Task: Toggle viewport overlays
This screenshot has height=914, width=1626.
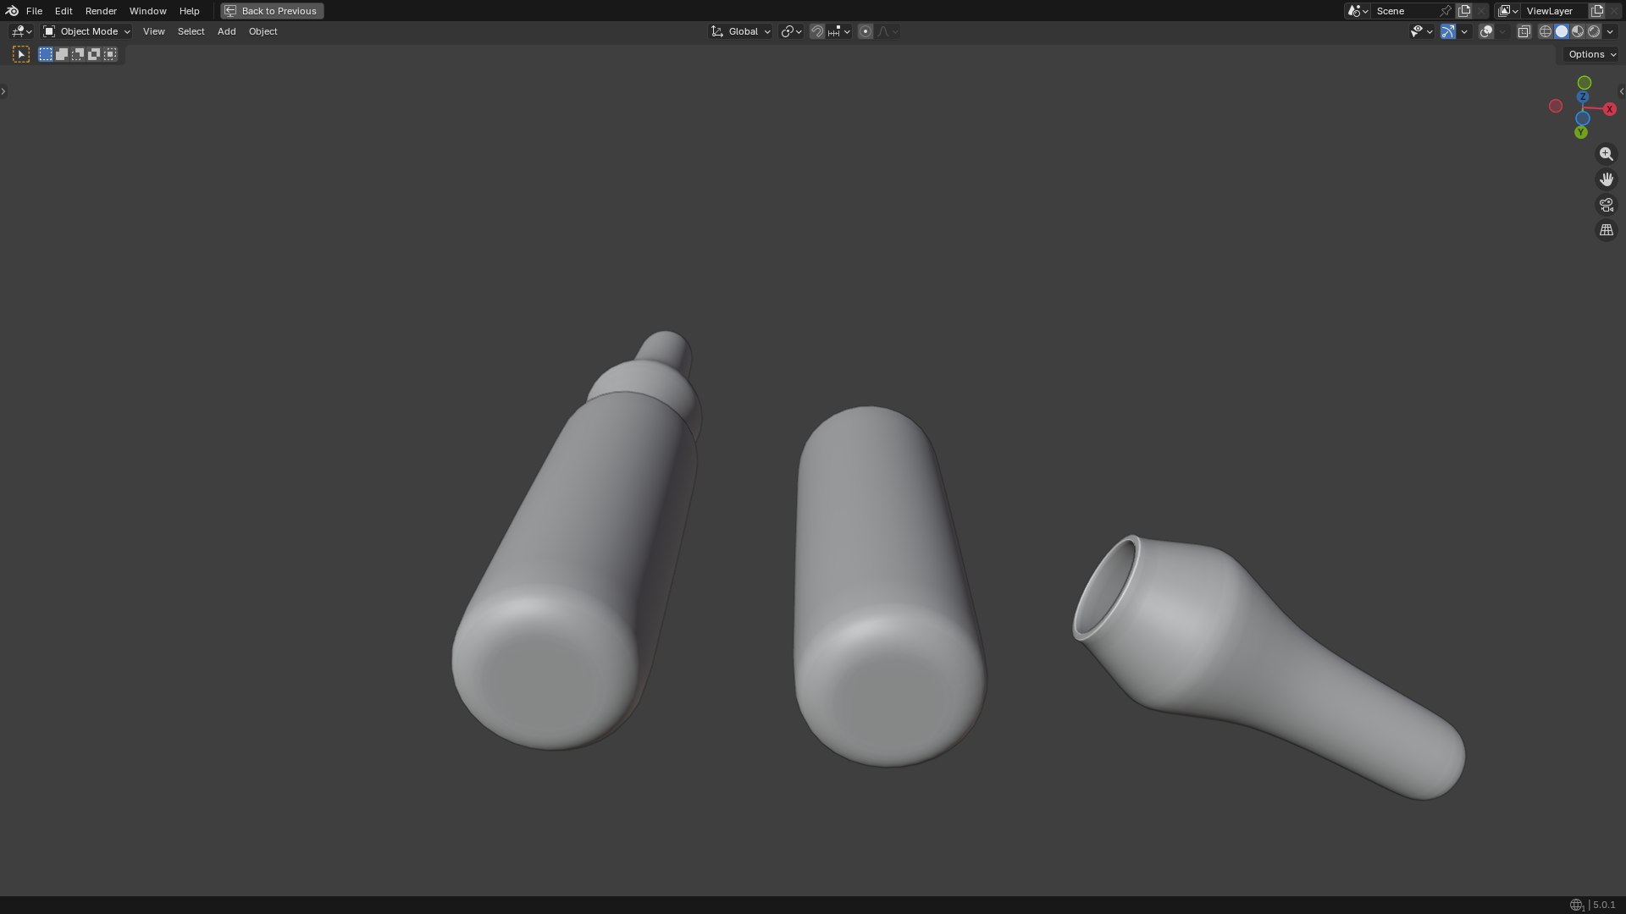Action: coord(1486,31)
